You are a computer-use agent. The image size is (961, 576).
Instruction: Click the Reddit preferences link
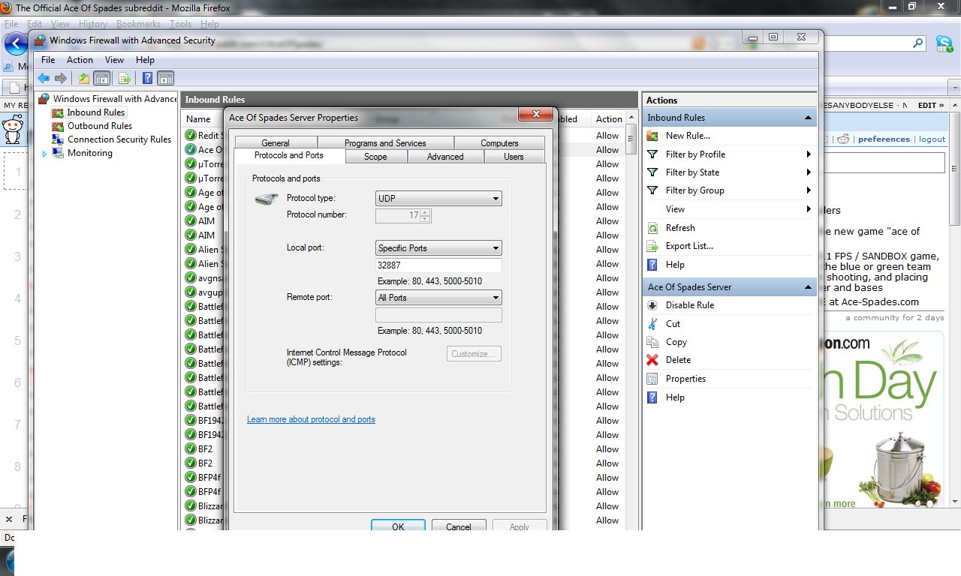click(884, 139)
